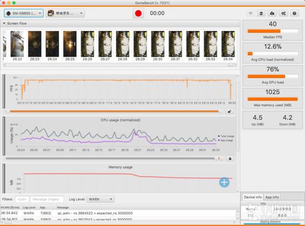Click the pid filter input field
This screenshot has width=305, height=226.
point(22,199)
